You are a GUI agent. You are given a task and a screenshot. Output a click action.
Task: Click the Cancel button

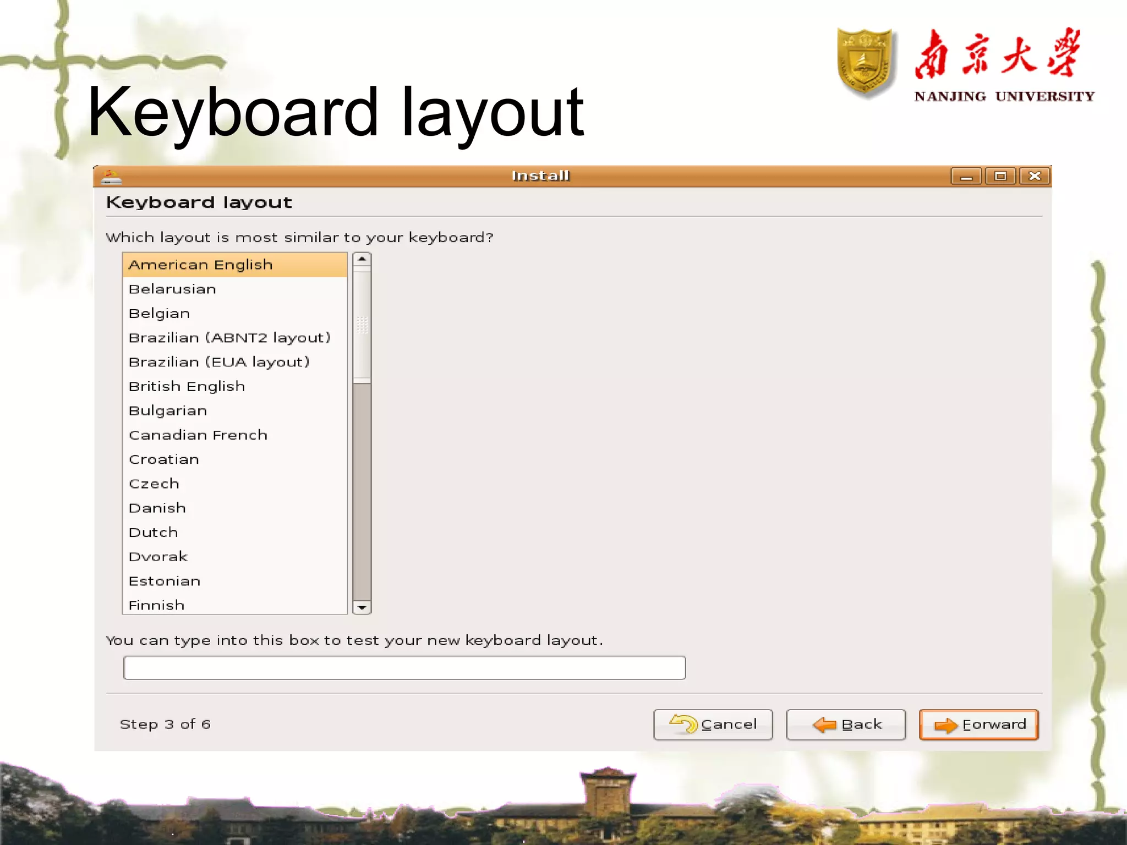713,725
